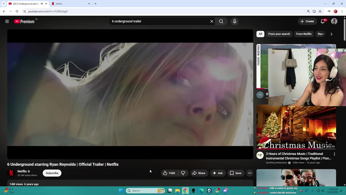The height and width of the screenshot is (195, 346).
Task: Go to YouTube Premium home logo
Action: click(24, 21)
